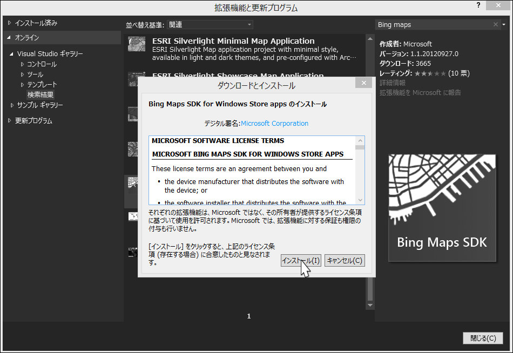Click the Bing Maps SDK preview image
Viewport: 513px width, 353px height.
click(442, 208)
